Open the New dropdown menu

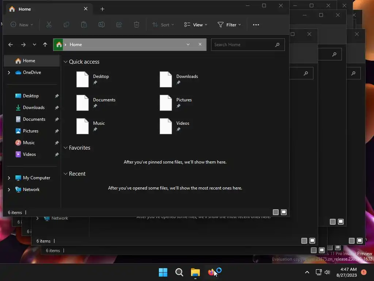22,25
